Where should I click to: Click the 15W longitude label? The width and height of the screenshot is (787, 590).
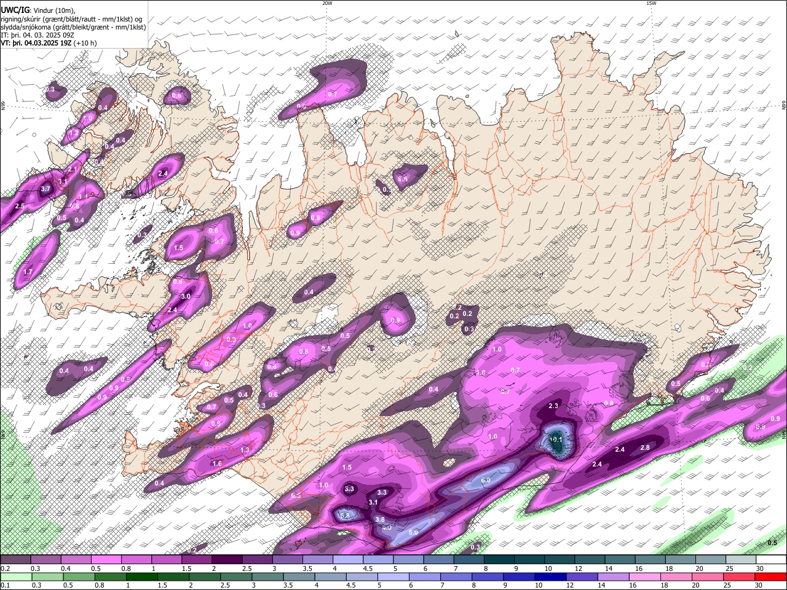[x=651, y=3]
